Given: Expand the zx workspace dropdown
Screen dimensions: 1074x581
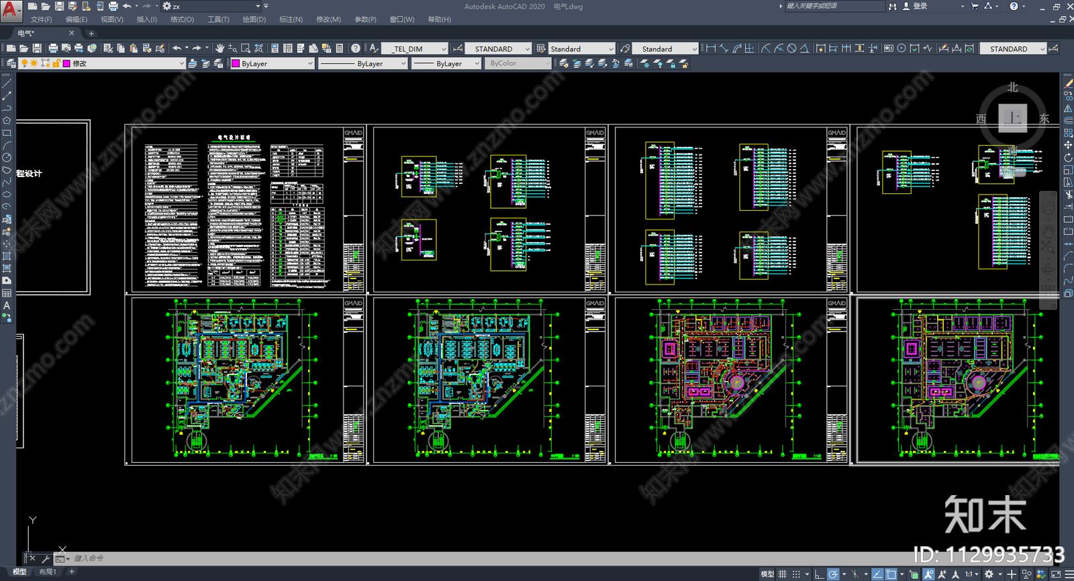Looking at the screenshot, I should point(258,6).
